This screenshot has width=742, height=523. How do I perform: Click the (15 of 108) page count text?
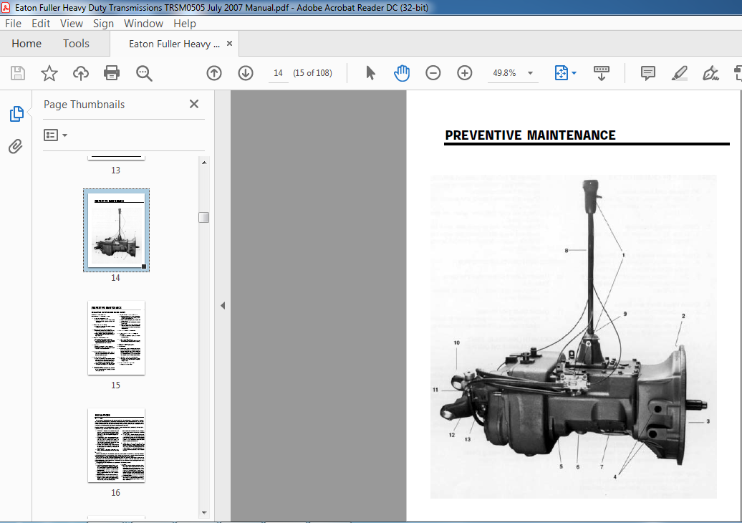click(312, 73)
